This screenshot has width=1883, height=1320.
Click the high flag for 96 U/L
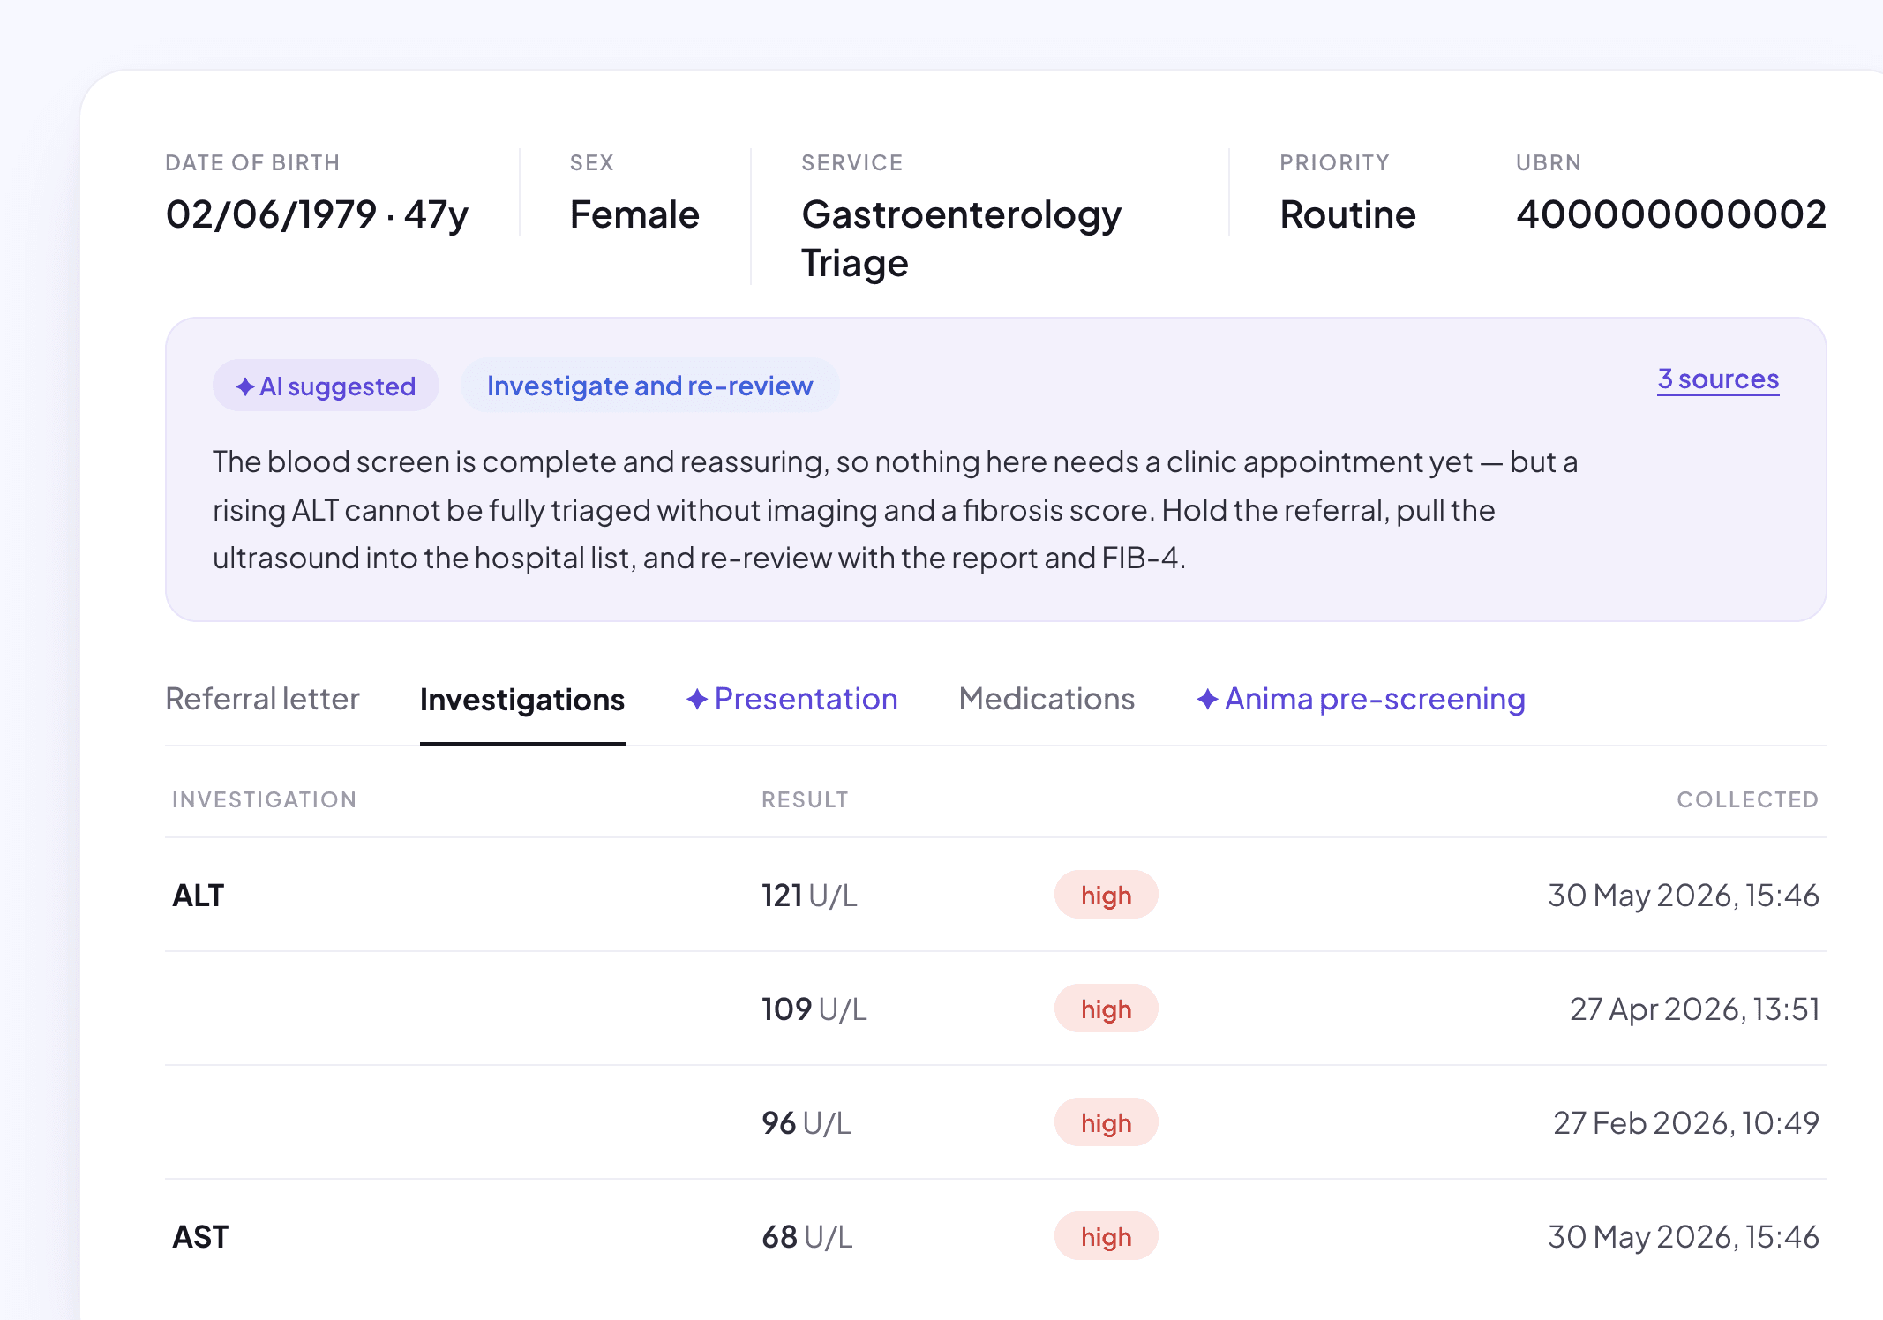1106,1122
